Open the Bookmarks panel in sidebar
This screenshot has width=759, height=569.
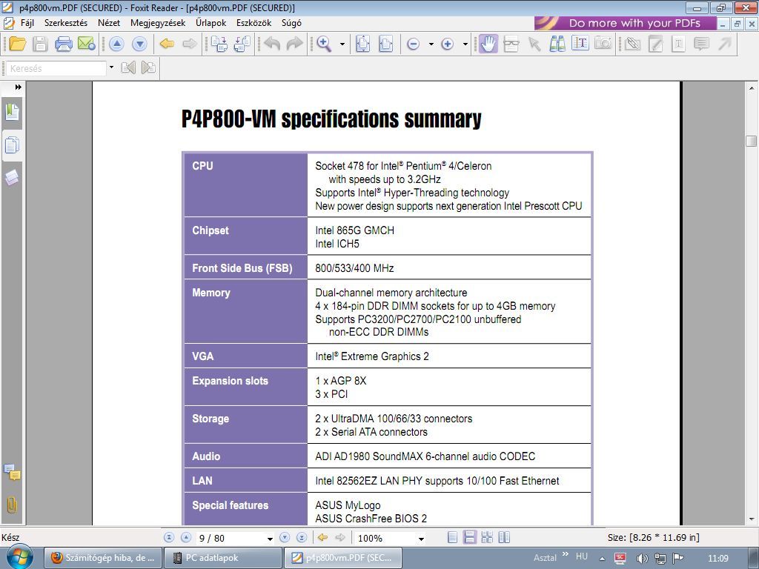click(x=12, y=112)
